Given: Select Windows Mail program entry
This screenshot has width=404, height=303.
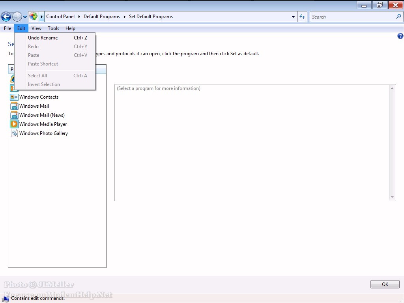Looking at the screenshot, I should point(34,106).
